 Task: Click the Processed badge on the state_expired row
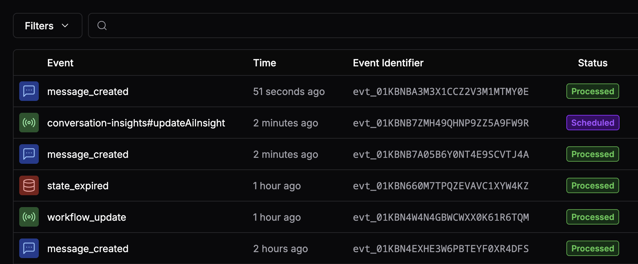[x=593, y=185]
